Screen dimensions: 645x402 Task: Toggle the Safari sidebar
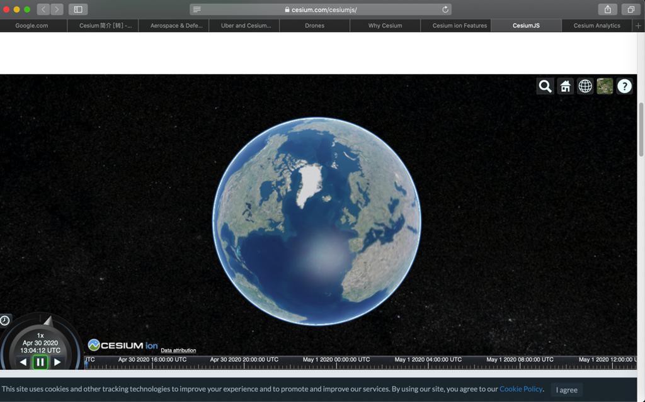[x=77, y=9]
